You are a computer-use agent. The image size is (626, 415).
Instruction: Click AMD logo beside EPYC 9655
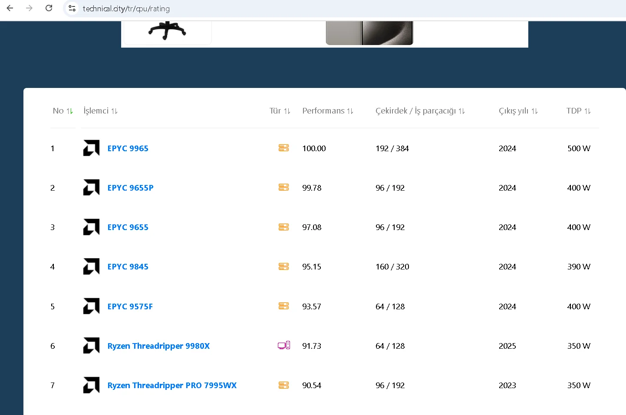click(x=91, y=227)
